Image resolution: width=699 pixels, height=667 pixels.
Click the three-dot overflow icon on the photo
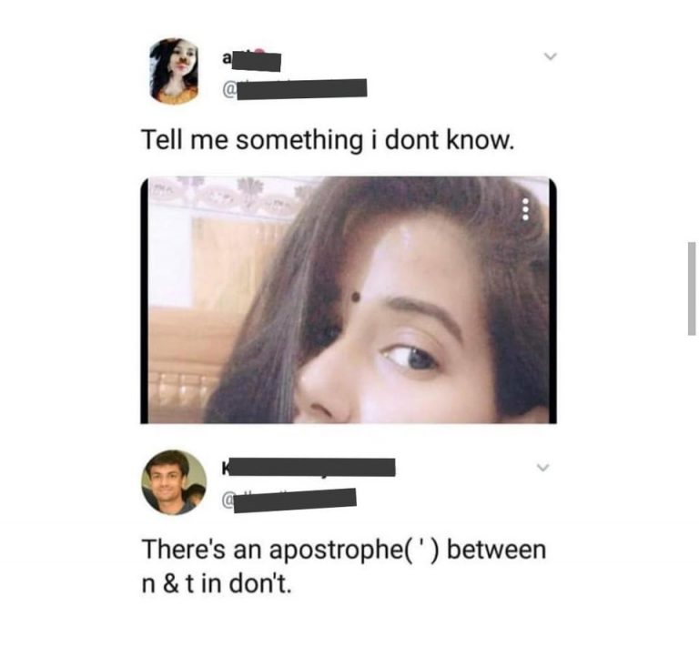pyautogui.click(x=525, y=209)
